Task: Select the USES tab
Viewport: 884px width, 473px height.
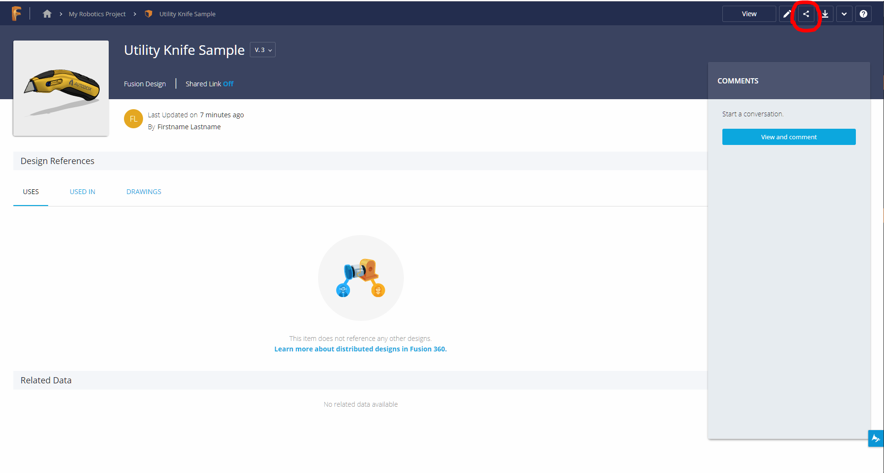Action: point(31,192)
